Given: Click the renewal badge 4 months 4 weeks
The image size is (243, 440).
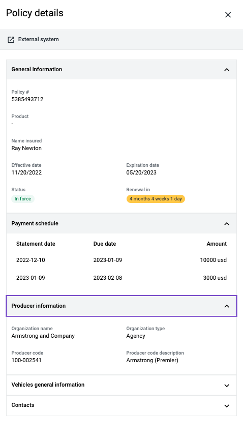Looking at the screenshot, I should point(156,199).
